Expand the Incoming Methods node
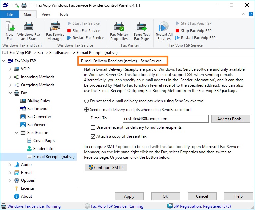The image size is (255, 210). 10,77
